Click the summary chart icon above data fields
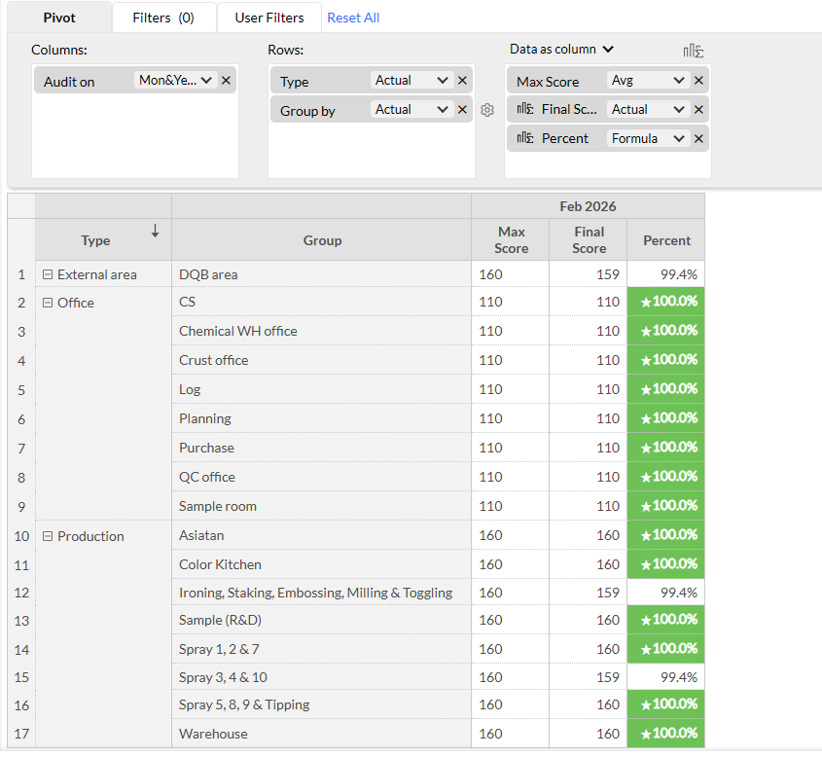The image size is (822, 757). click(x=694, y=51)
